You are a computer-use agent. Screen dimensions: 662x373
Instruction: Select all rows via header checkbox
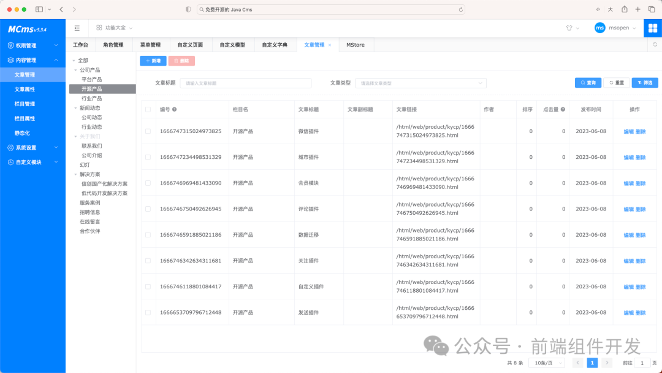pyautogui.click(x=148, y=110)
